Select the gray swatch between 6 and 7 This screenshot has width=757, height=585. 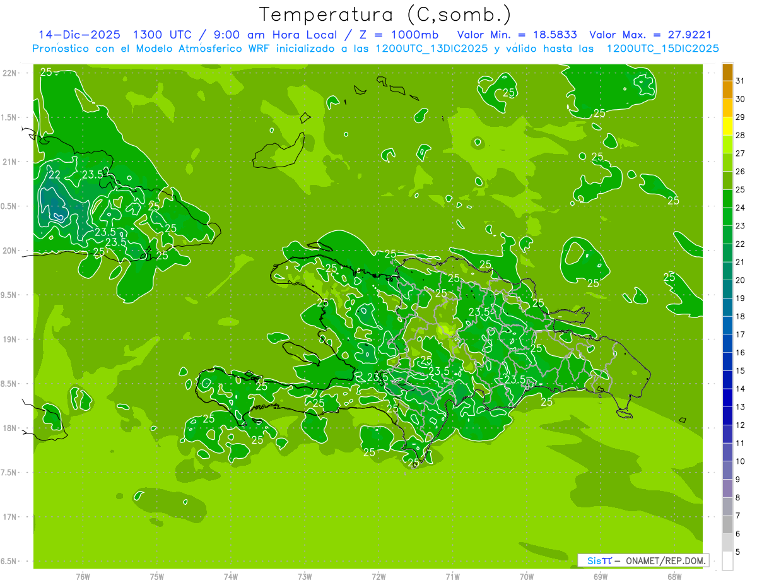727,524
